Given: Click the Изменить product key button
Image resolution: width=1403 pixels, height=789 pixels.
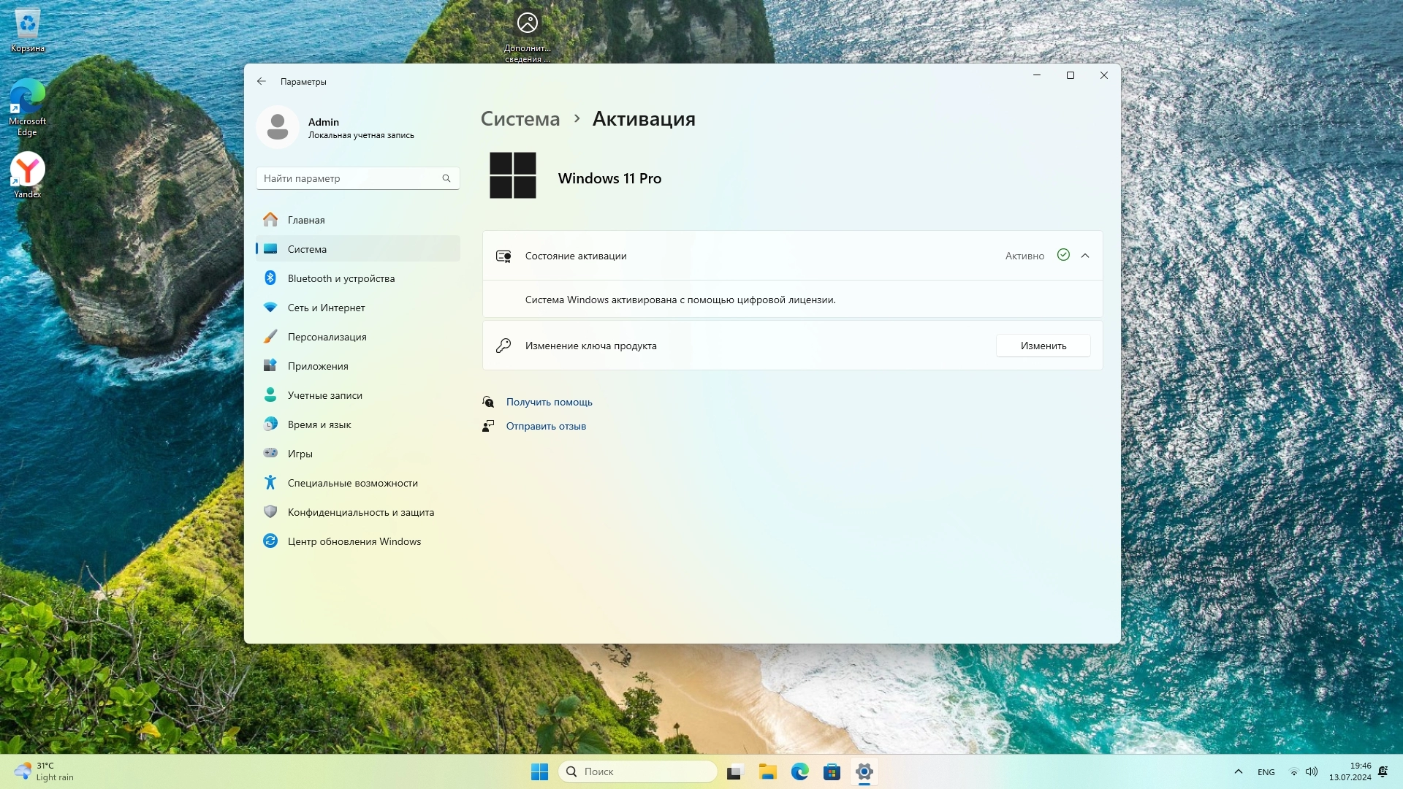Looking at the screenshot, I should (x=1043, y=346).
